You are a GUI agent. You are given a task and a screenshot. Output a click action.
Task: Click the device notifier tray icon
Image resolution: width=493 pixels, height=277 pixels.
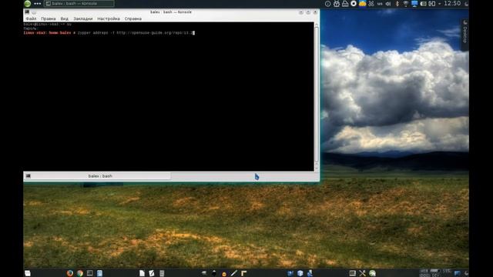(x=432, y=4)
